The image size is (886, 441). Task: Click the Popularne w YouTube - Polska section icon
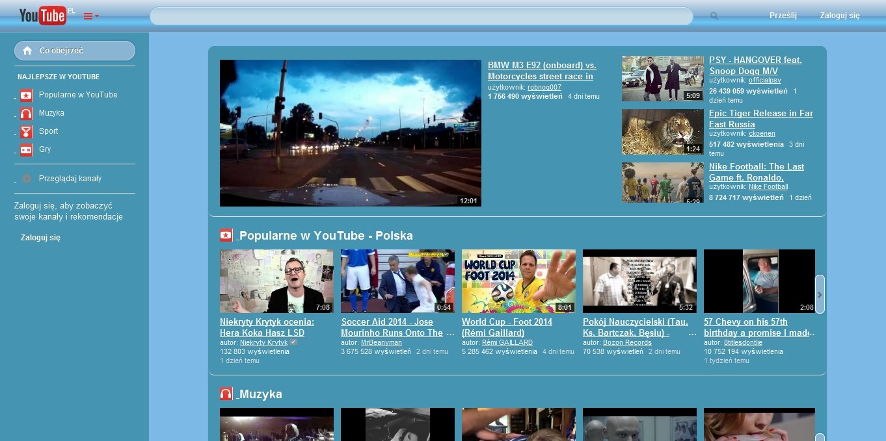(226, 234)
